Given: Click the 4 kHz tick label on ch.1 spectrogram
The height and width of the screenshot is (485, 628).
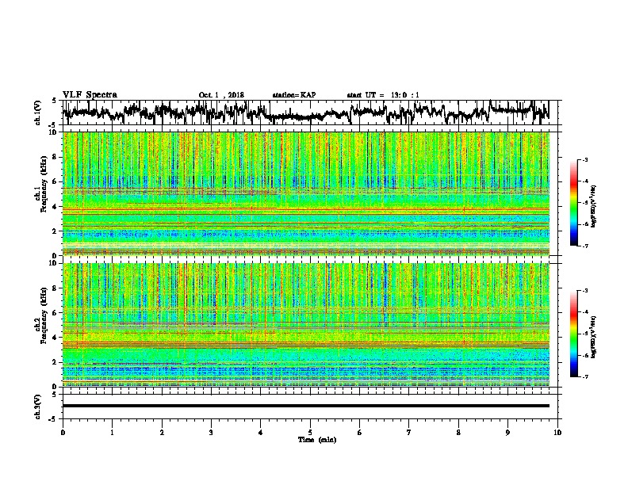Looking at the screenshot, I should 55,207.
